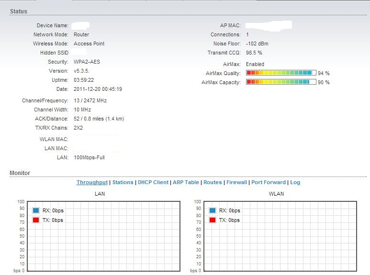370x275 pixels.
Task: Select the Transmit CCQ value 98.5 %
Action: tap(254, 53)
